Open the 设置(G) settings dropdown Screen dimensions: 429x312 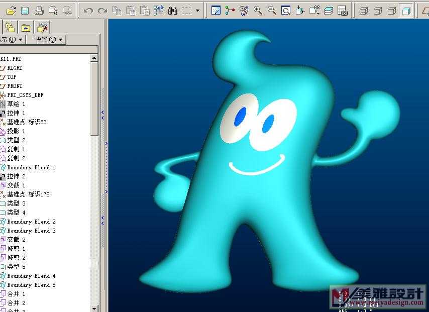tap(46, 40)
